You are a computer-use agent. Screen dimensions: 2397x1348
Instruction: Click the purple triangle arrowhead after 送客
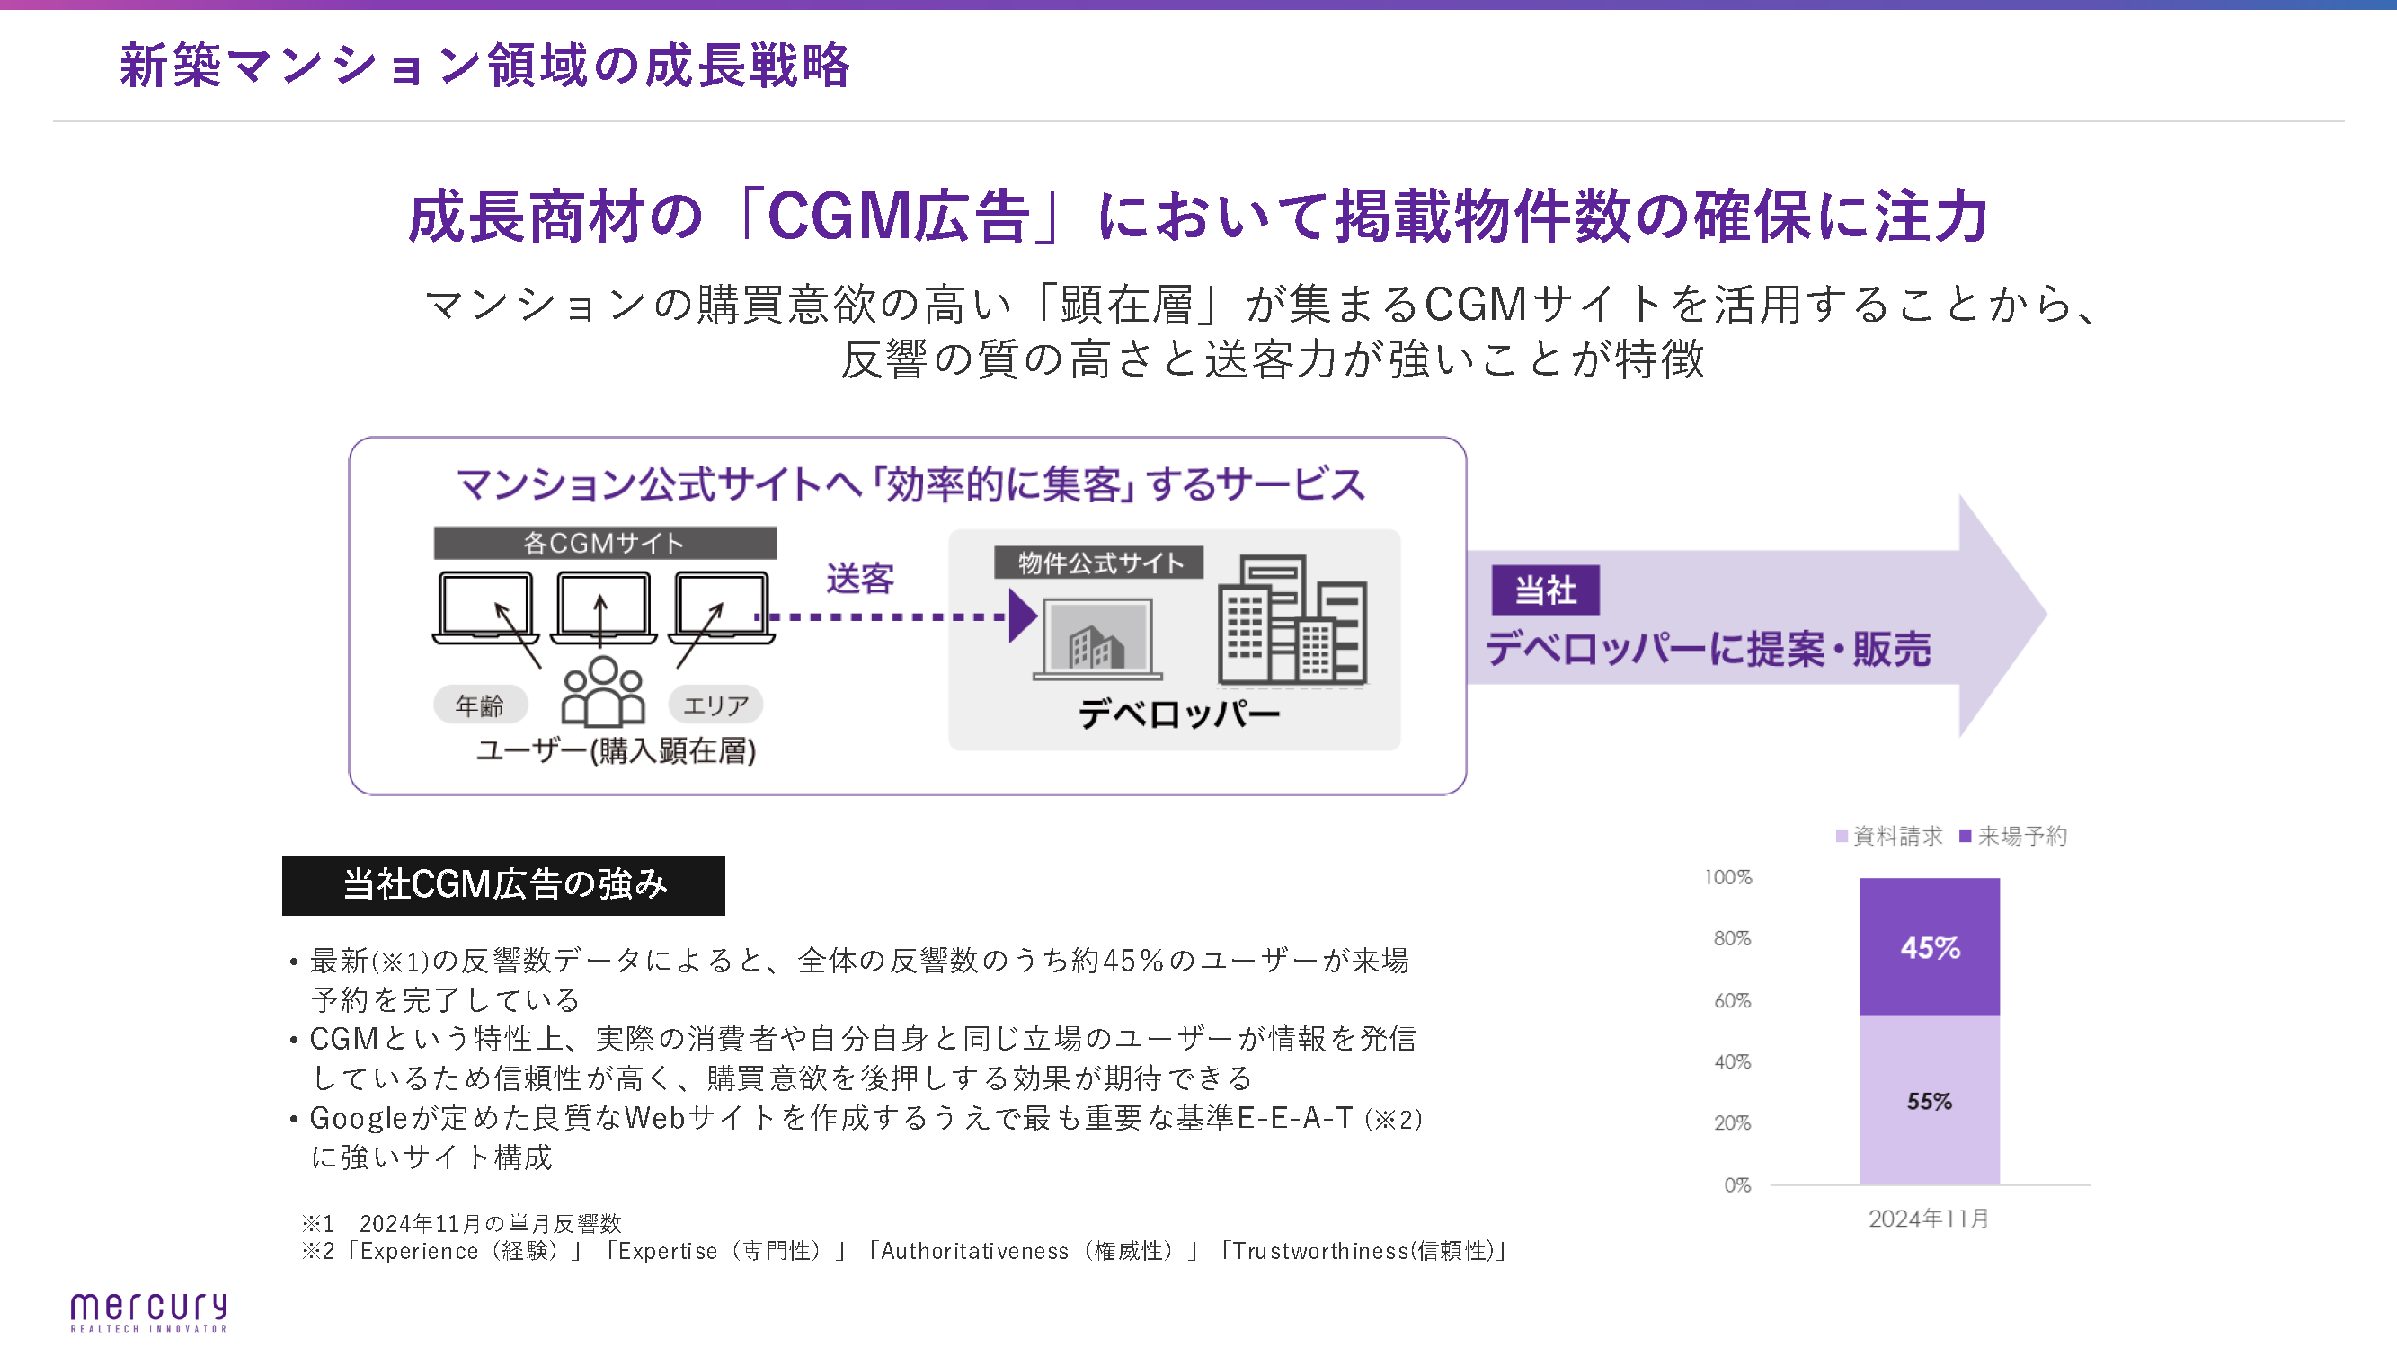coord(1022,616)
